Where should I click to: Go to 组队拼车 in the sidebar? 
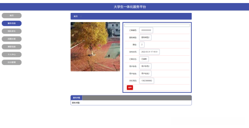(x=12, y=31)
